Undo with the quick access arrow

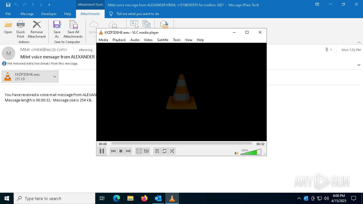click(x=16, y=5)
